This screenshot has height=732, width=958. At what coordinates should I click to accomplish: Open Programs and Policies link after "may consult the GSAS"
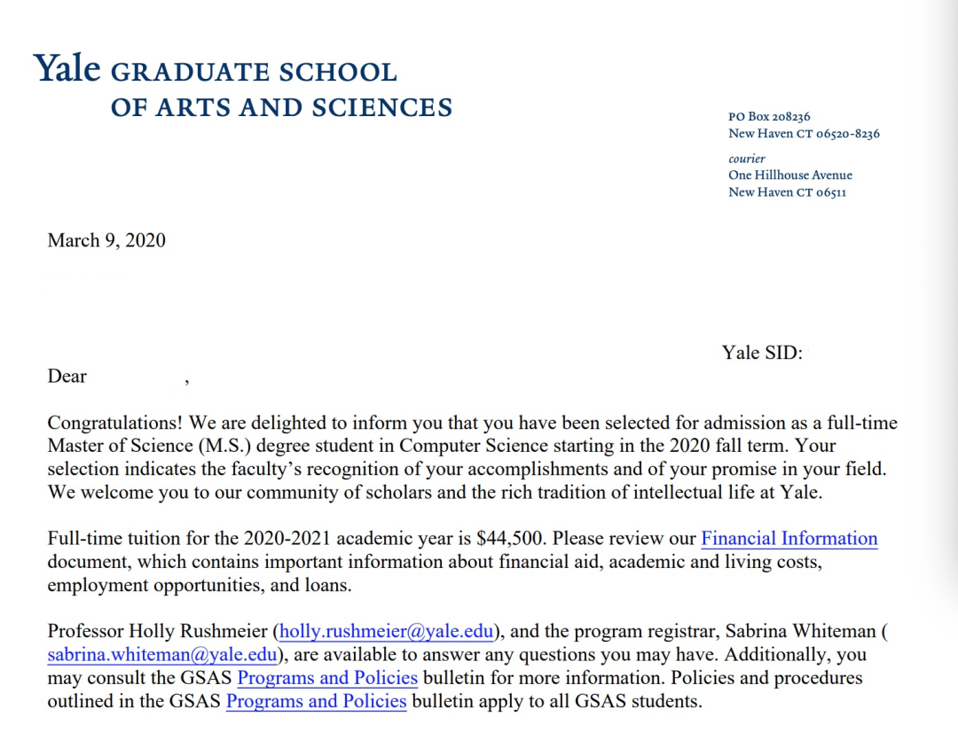[327, 678]
